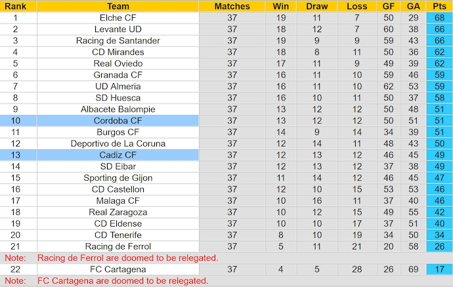The width and height of the screenshot is (453, 287).
Task: Click the Elche CF team name
Action: pyautogui.click(x=118, y=18)
